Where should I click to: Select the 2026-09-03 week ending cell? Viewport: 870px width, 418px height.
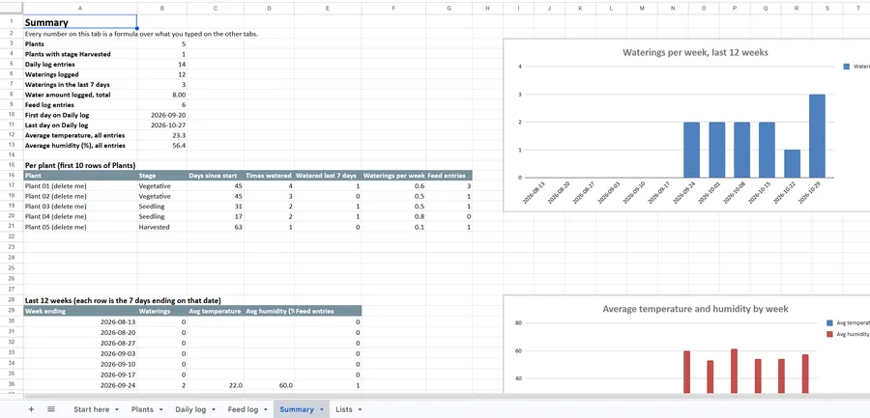pyautogui.click(x=80, y=353)
